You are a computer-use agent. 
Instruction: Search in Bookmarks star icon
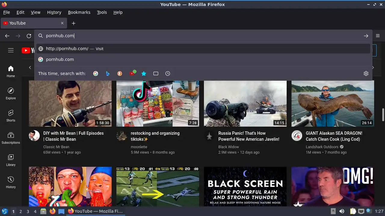tap(144, 73)
